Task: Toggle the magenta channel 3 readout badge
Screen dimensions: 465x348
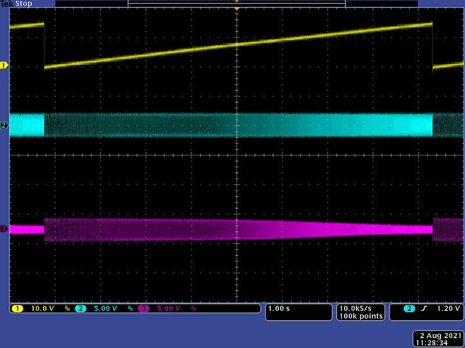Action: coord(144,309)
